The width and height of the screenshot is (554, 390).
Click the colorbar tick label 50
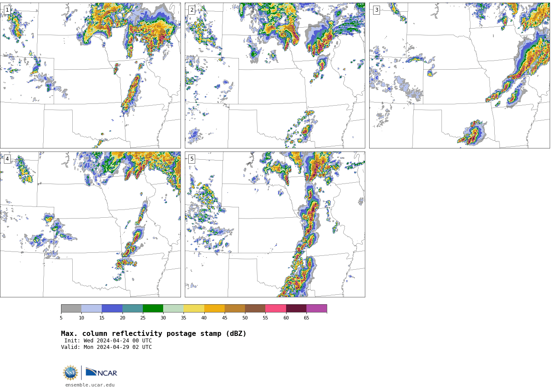245,318
